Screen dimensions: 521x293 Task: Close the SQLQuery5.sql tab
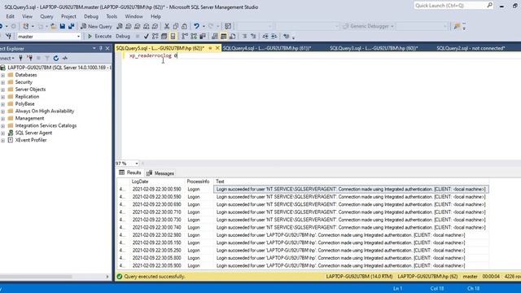pyautogui.click(x=217, y=48)
